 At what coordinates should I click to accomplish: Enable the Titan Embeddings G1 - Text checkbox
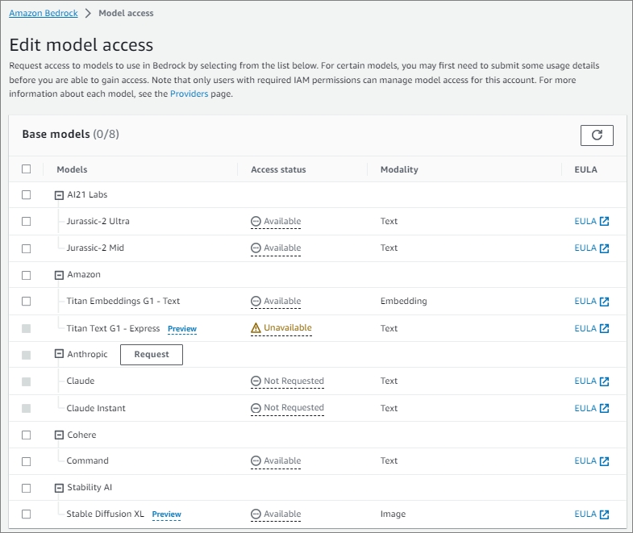tap(27, 301)
